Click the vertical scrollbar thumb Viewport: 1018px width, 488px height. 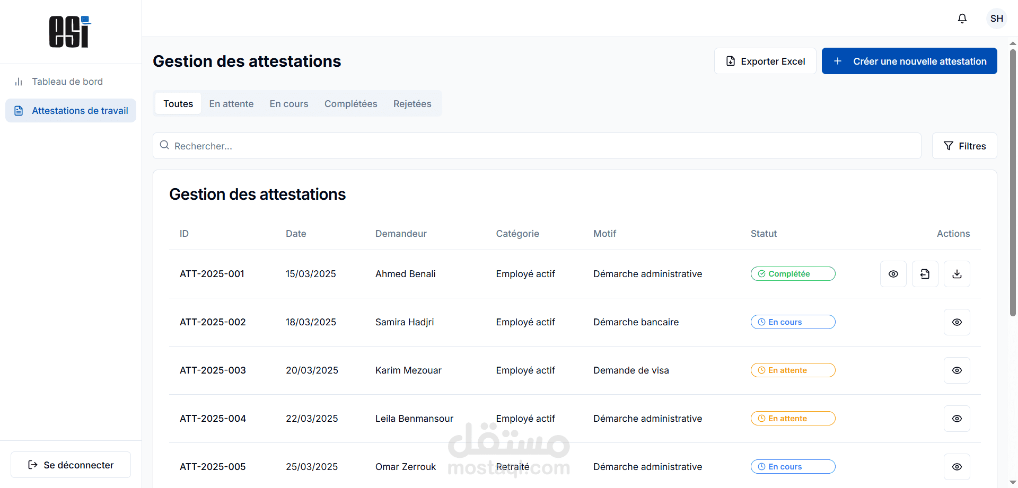click(x=1013, y=183)
